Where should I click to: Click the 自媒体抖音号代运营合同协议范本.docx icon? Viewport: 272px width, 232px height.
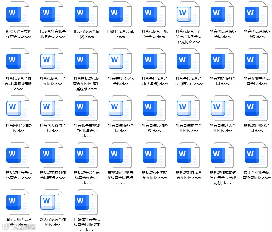click(x=86, y=202)
